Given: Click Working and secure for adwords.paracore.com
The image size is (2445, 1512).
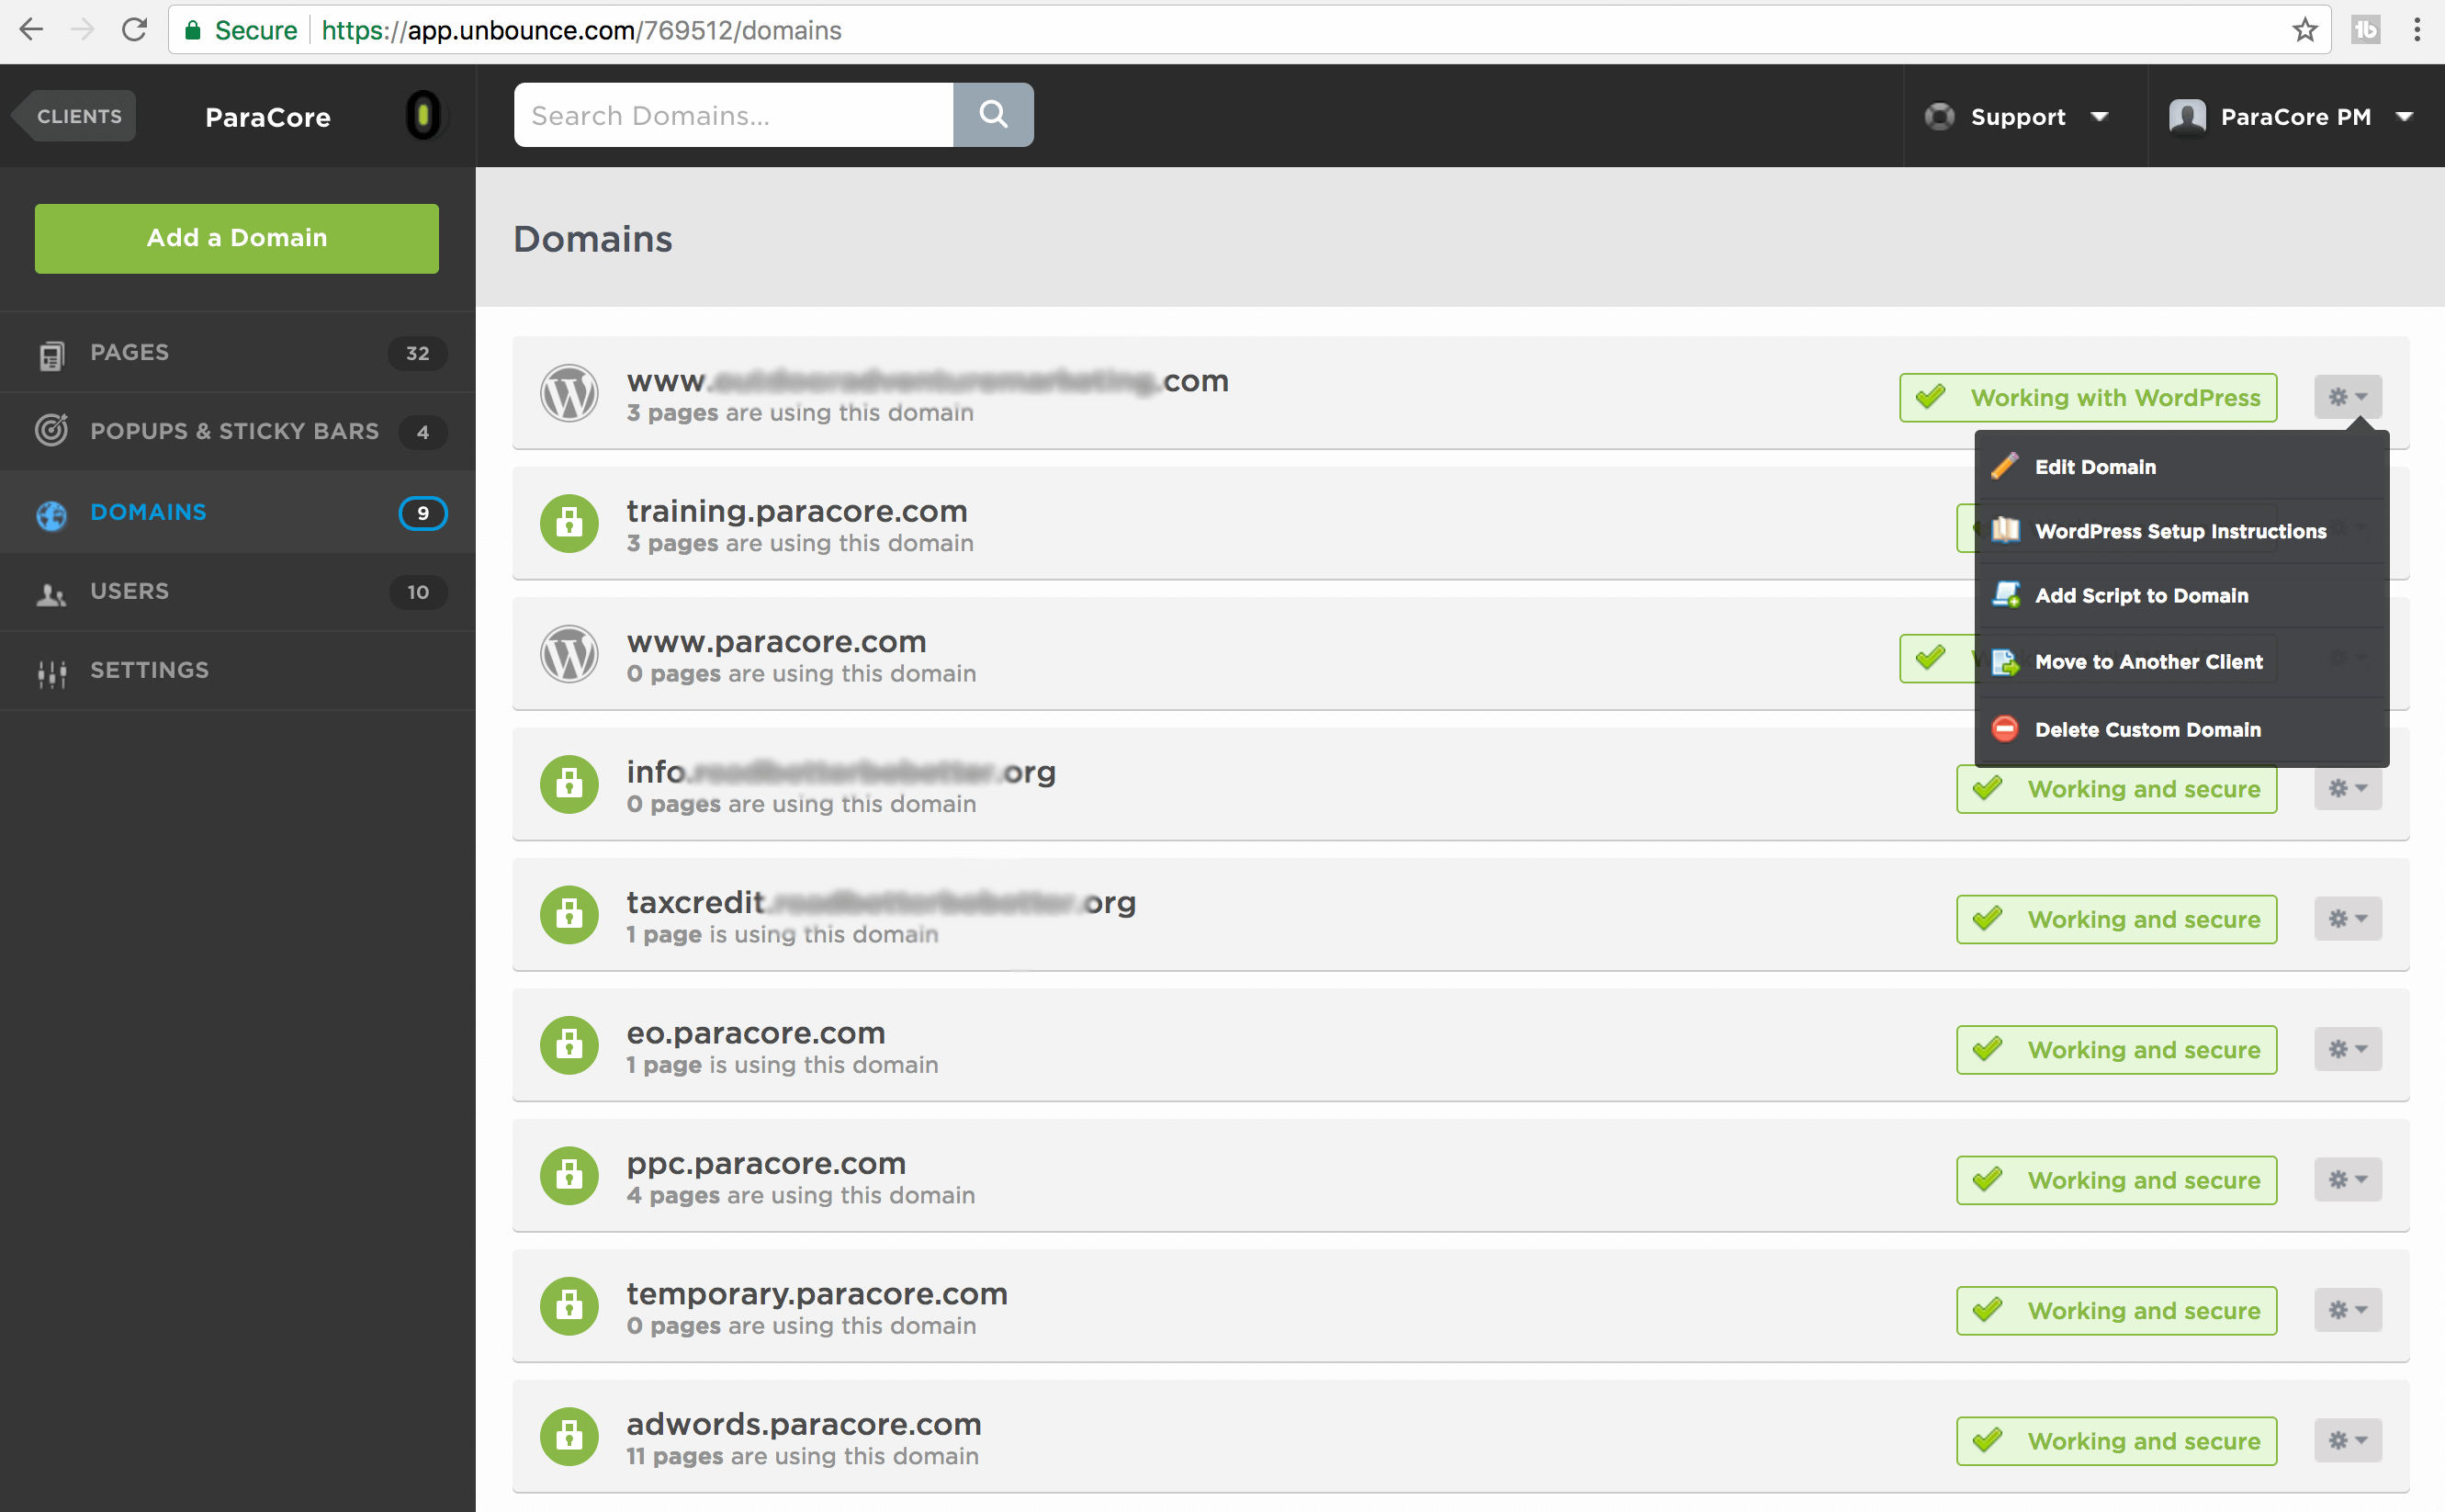Looking at the screenshot, I should tap(2116, 1441).
